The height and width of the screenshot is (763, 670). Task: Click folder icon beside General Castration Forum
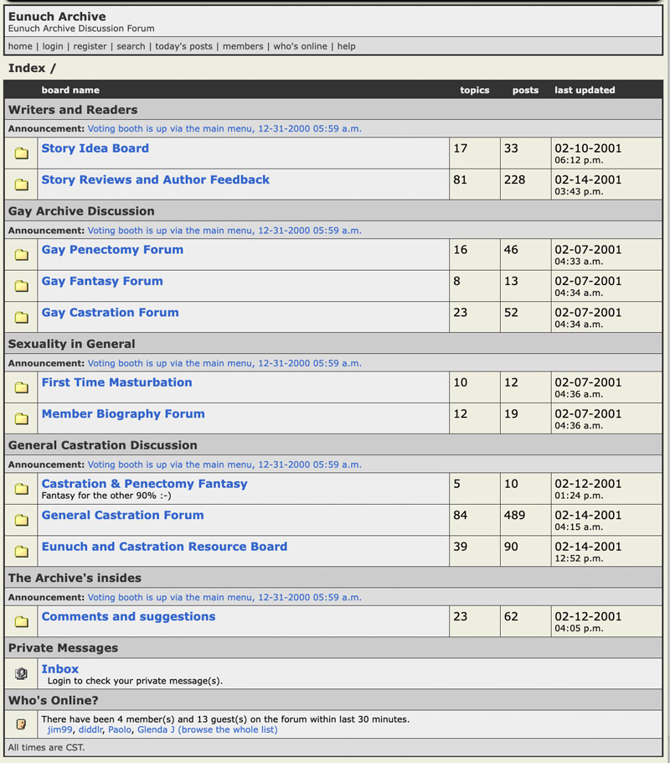pyautogui.click(x=22, y=520)
